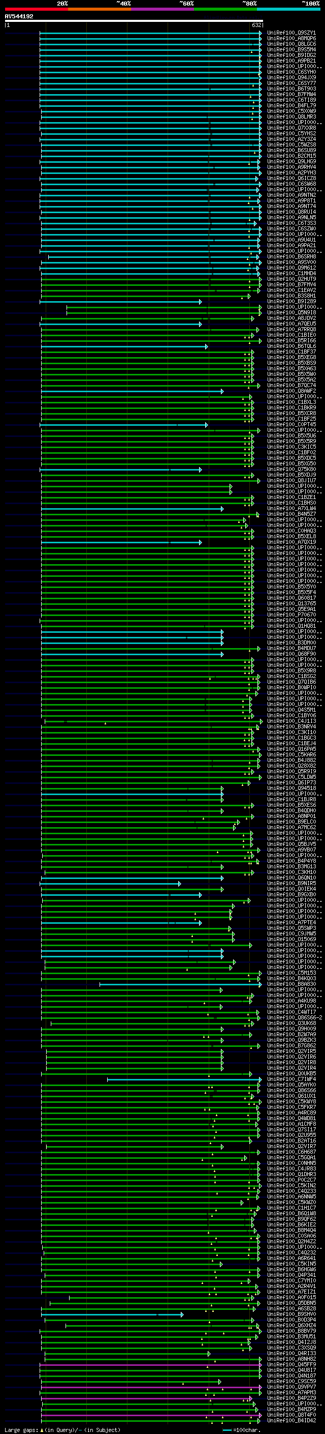Open hit UniRef100_Q5N9I8
This screenshot has width=325, height=1434.
click(x=291, y=312)
